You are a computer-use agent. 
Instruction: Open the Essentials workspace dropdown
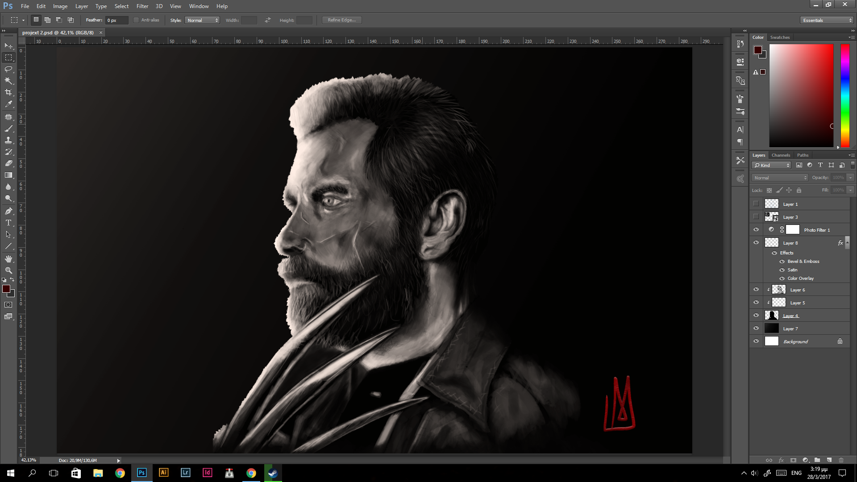tap(827, 20)
